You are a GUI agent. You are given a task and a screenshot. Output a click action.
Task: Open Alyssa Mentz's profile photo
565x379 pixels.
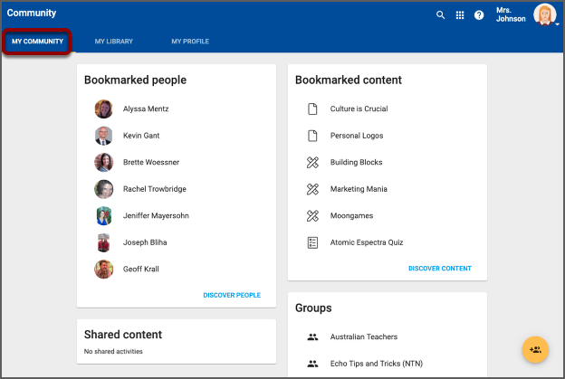[103, 109]
